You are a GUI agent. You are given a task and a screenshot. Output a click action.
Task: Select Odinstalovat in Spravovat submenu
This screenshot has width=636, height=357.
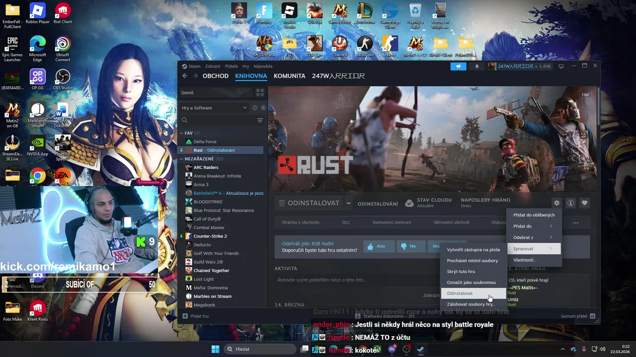473,293
